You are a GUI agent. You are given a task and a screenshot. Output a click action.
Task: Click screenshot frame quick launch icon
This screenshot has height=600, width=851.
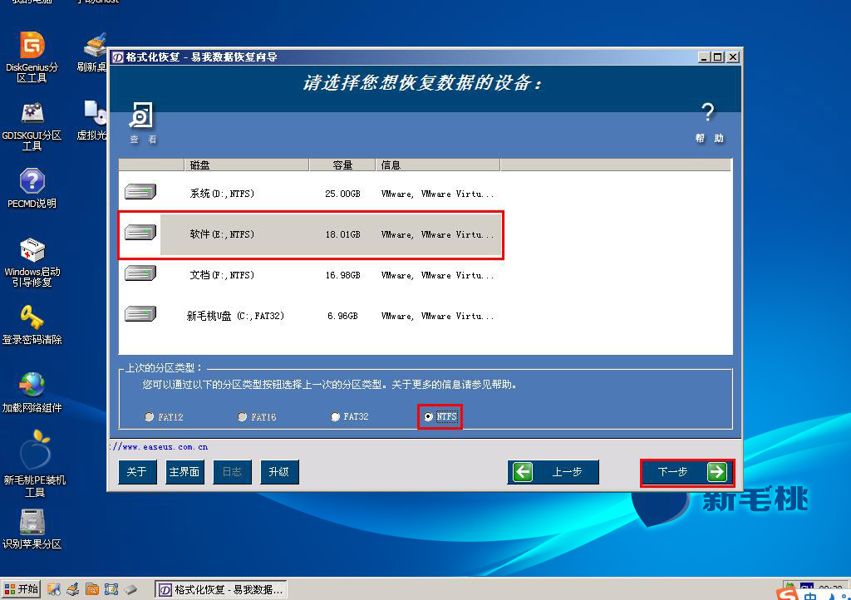pos(111,589)
